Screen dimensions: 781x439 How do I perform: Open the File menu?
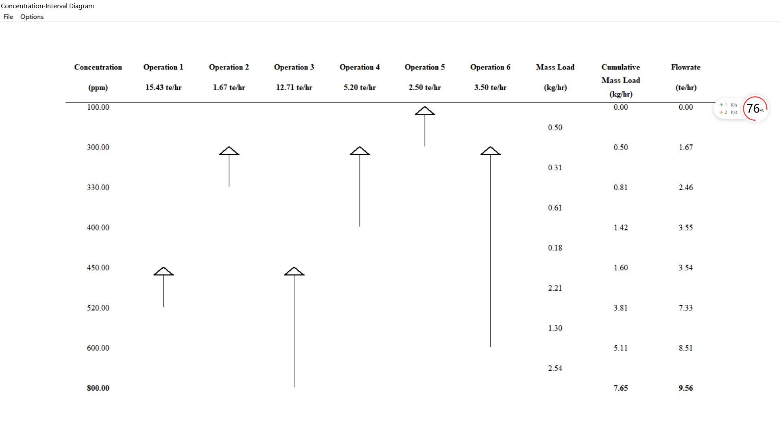(8, 17)
